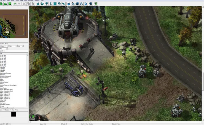Click 'Difficulty: All' in the status bar
Image resolution: width=204 pixels, height=126 pixels.
tap(64, 124)
